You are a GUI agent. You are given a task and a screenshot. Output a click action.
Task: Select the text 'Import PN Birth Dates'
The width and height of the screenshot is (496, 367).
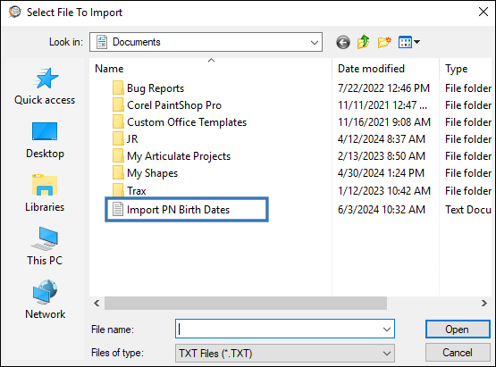(178, 210)
